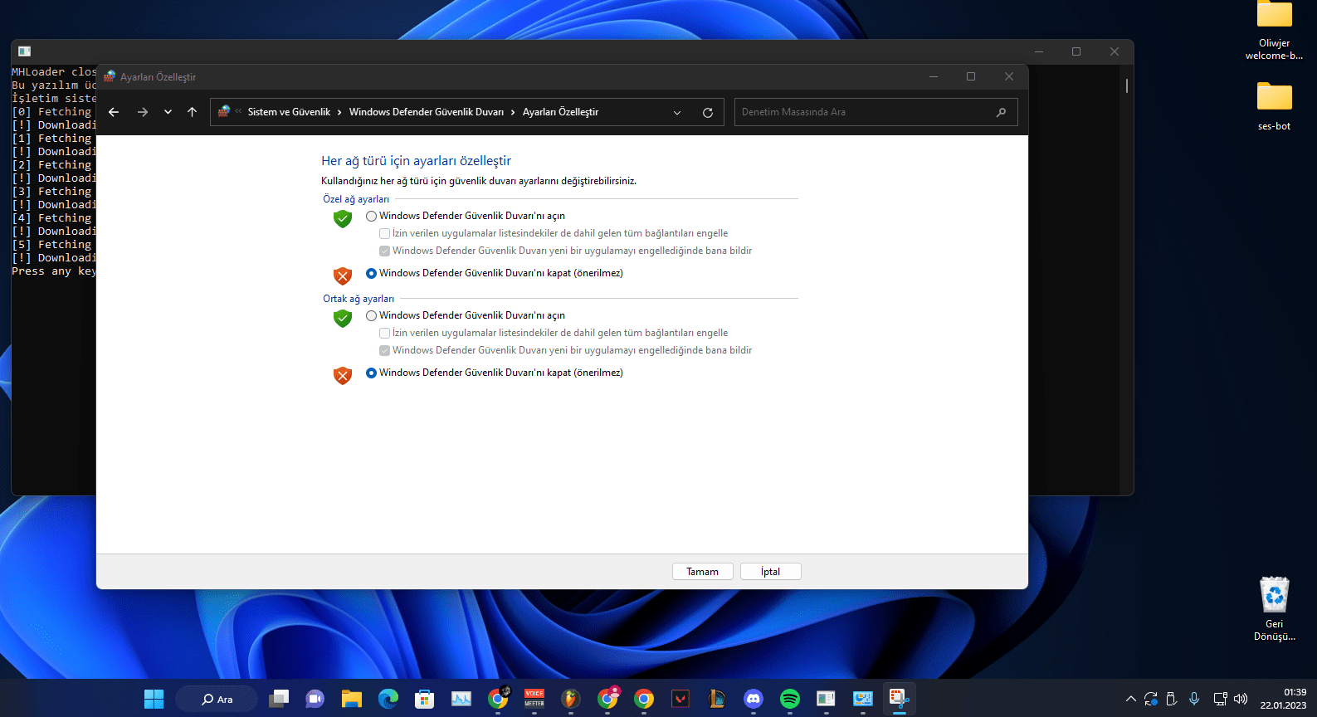
Task: Expand the chevron after Sistem ve Güvenlik
Action: pyautogui.click(x=339, y=112)
